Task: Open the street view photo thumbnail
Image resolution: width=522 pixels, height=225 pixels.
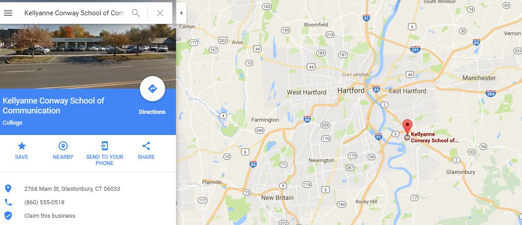Action: tap(88, 56)
